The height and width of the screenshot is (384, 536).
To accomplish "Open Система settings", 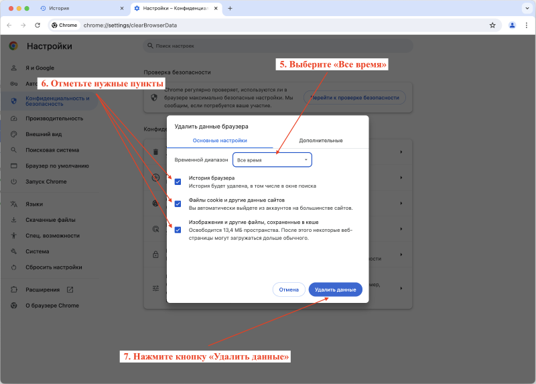I will click(38, 251).
